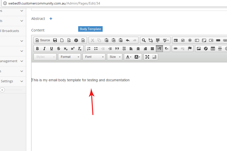Select the Body Template tab
Screen dimensions: 227x151
(90, 29)
